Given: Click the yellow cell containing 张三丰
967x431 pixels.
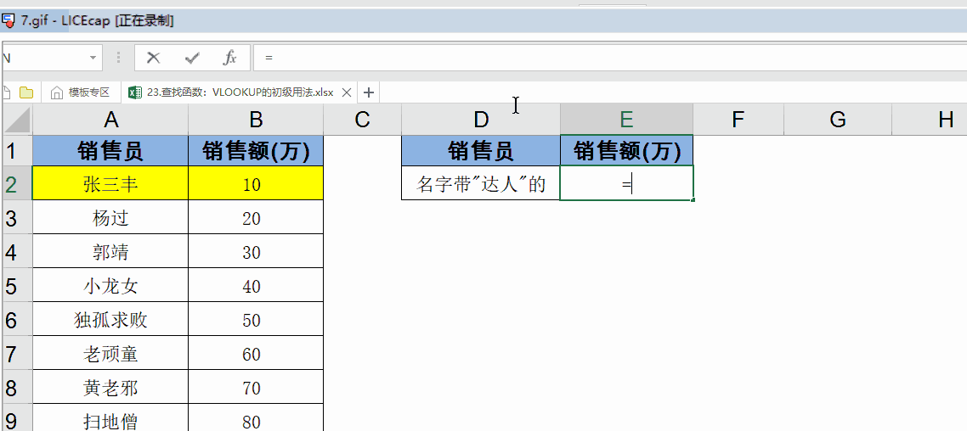Looking at the screenshot, I should pos(110,184).
